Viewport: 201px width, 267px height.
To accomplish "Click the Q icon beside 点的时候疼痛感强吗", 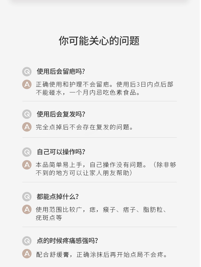I will 27,241.
